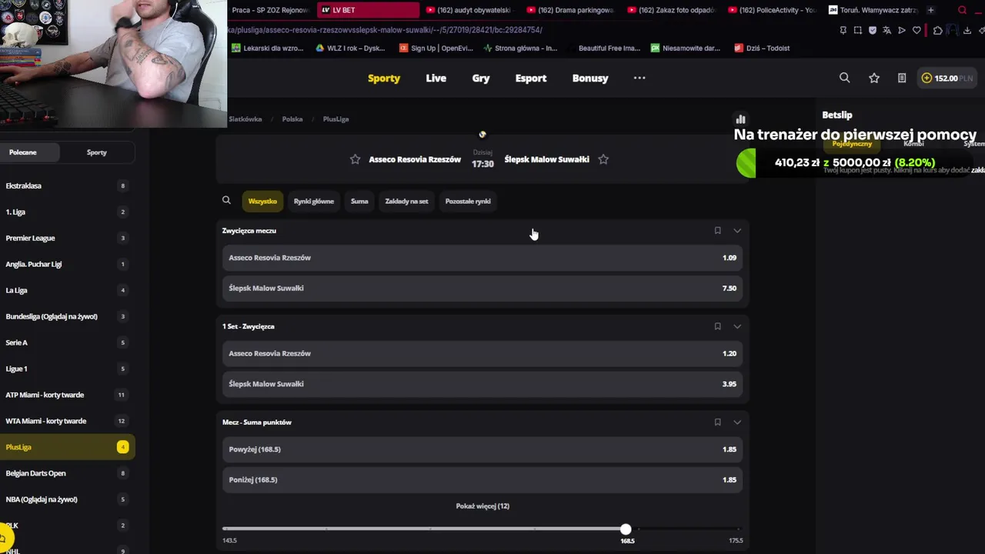985x554 pixels.
Task: Click the market search magnifier icon
Action: (226, 200)
